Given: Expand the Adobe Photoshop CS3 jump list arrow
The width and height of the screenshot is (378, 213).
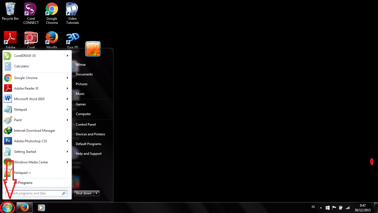Looking at the screenshot, I should point(67,141).
